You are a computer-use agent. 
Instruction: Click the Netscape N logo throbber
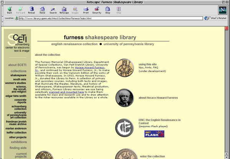[222, 10]
